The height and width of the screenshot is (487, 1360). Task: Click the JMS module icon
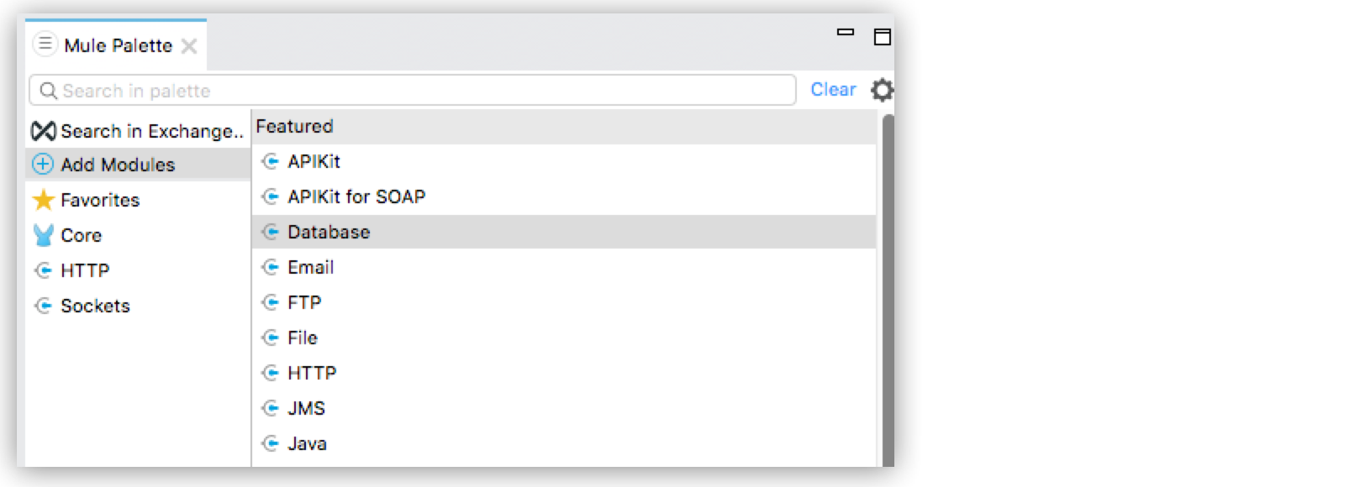(x=272, y=408)
